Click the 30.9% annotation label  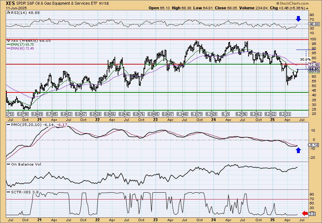(305, 59)
